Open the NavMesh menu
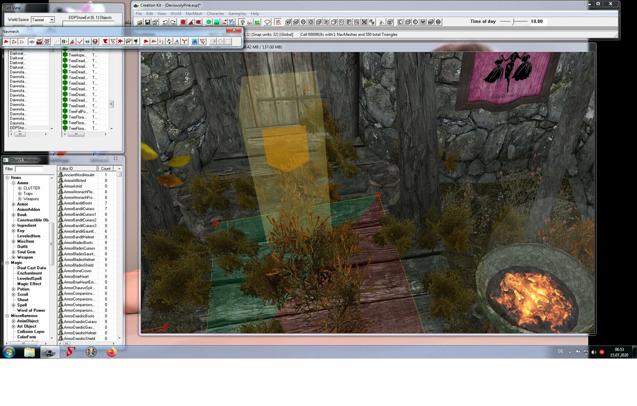Viewport: 637px width, 406px height. pos(194,14)
